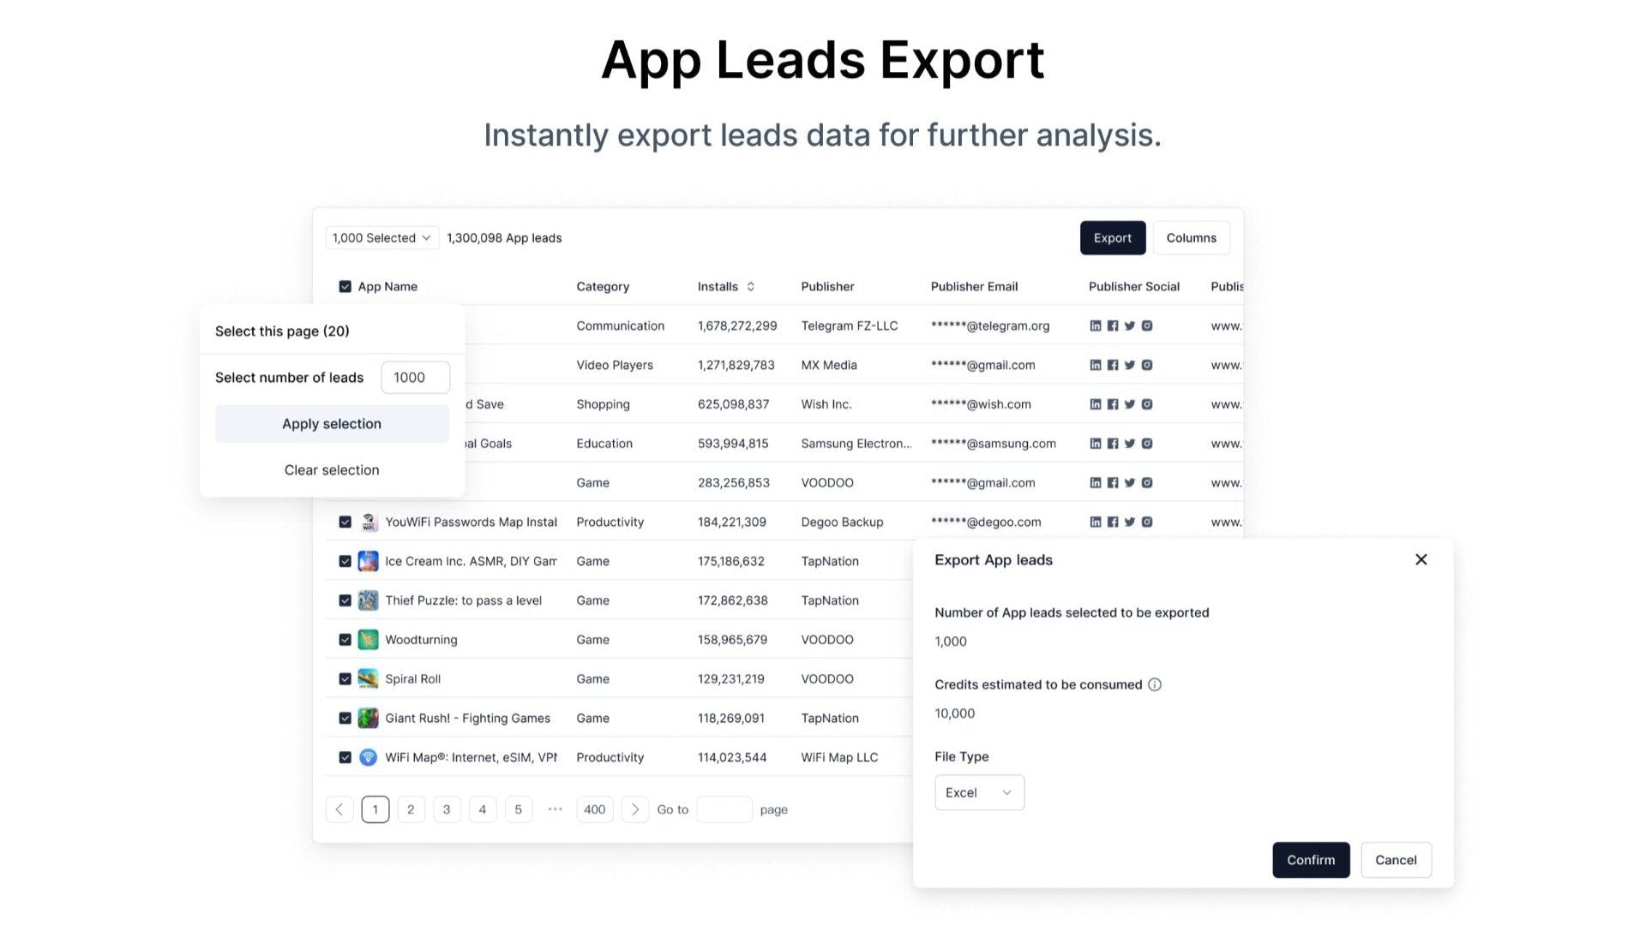This screenshot has width=1646, height=925.
Task: Click the Confirm export button
Action: (x=1310, y=860)
